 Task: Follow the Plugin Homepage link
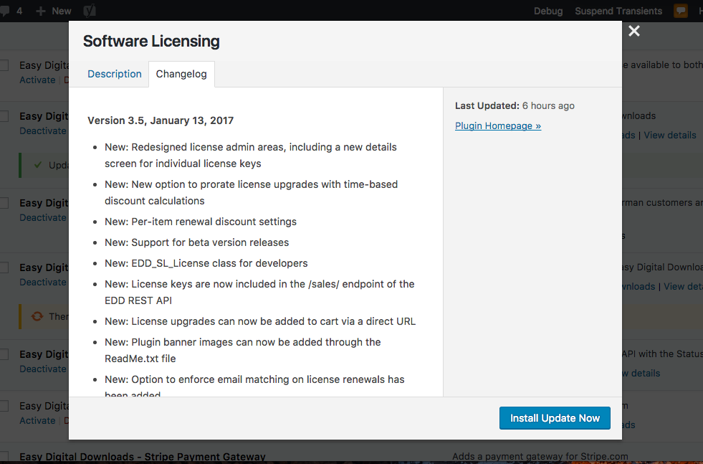tap(497, 126)
